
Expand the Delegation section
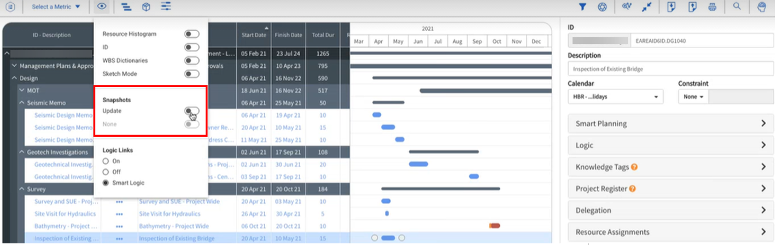point(670,210)
